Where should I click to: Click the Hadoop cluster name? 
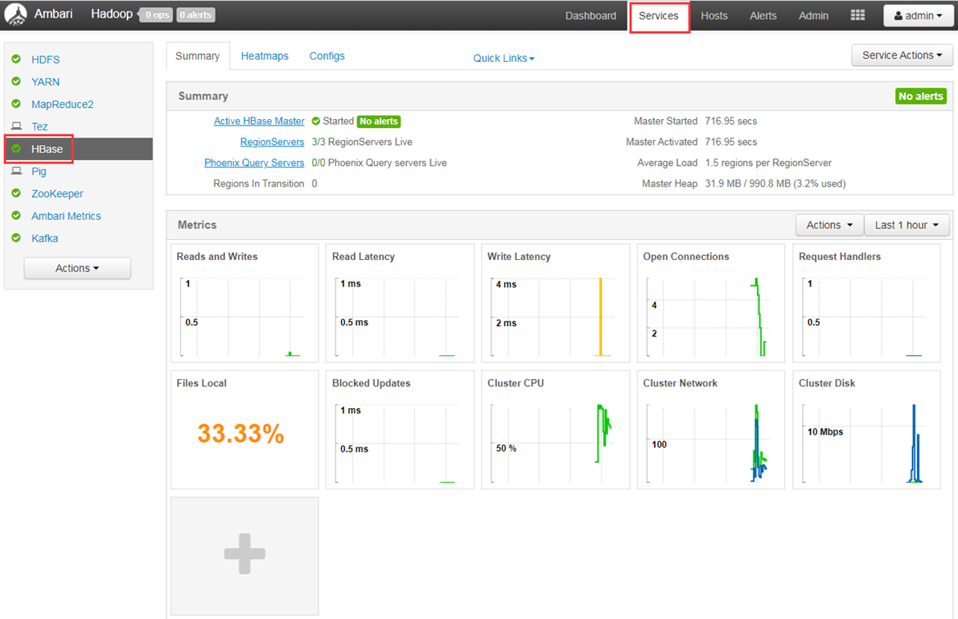coord(112,14)
